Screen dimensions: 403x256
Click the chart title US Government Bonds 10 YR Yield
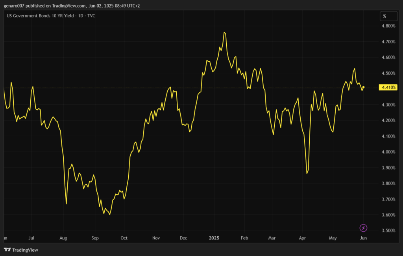(51, 16)
